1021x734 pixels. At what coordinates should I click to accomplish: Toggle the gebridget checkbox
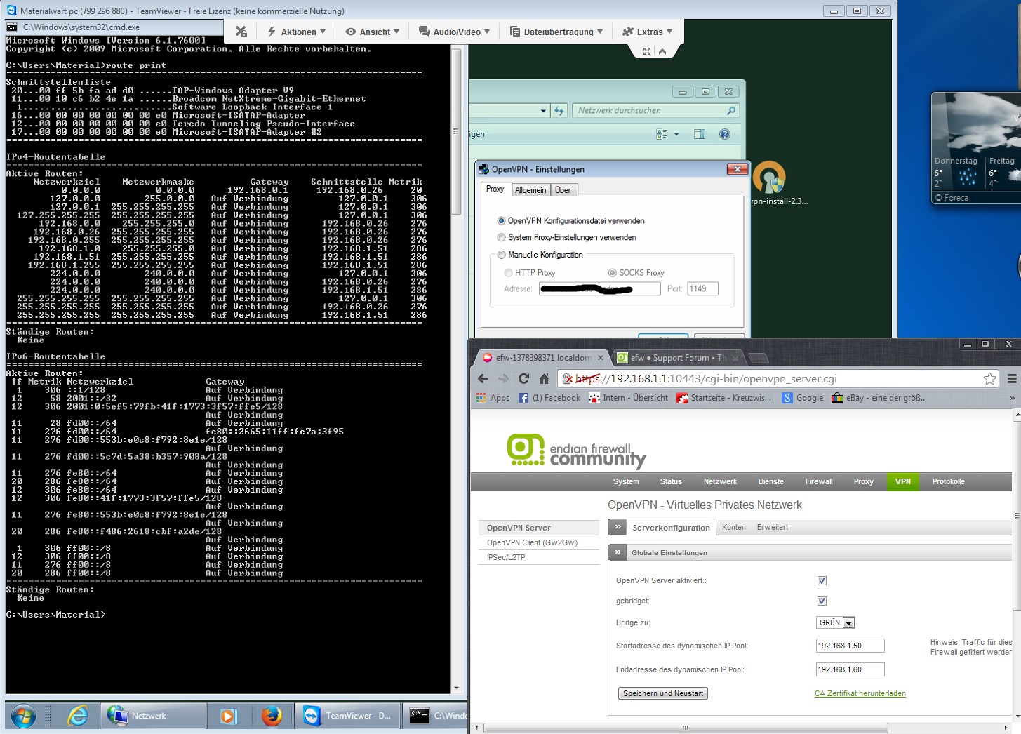822,601
